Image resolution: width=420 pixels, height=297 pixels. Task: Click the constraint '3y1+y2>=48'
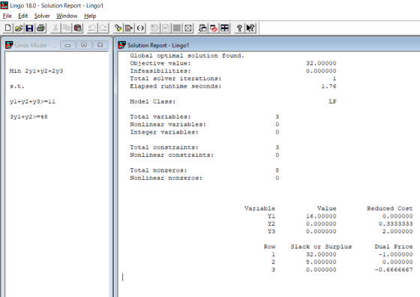tap(28, 117)
